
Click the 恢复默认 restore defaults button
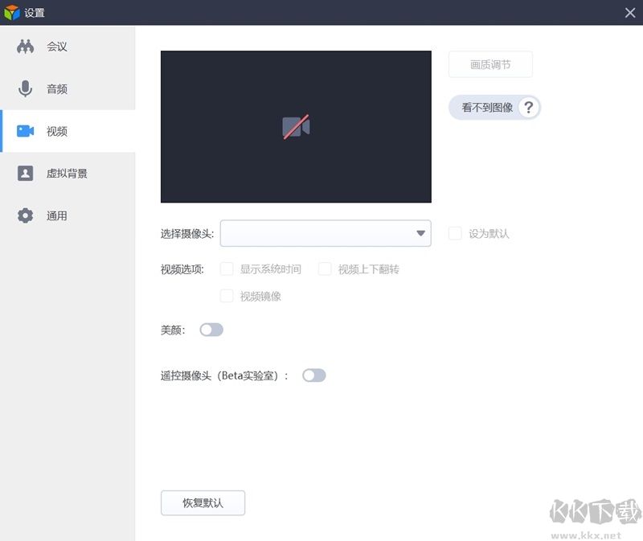[x=203, y=502]
